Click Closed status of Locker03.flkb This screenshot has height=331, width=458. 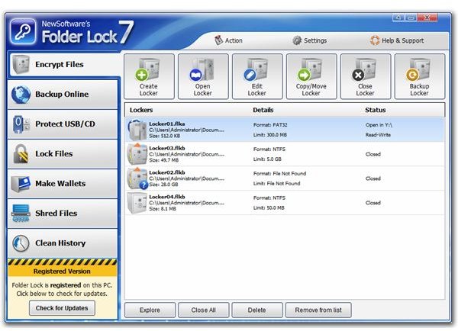(x=373, y=154)
